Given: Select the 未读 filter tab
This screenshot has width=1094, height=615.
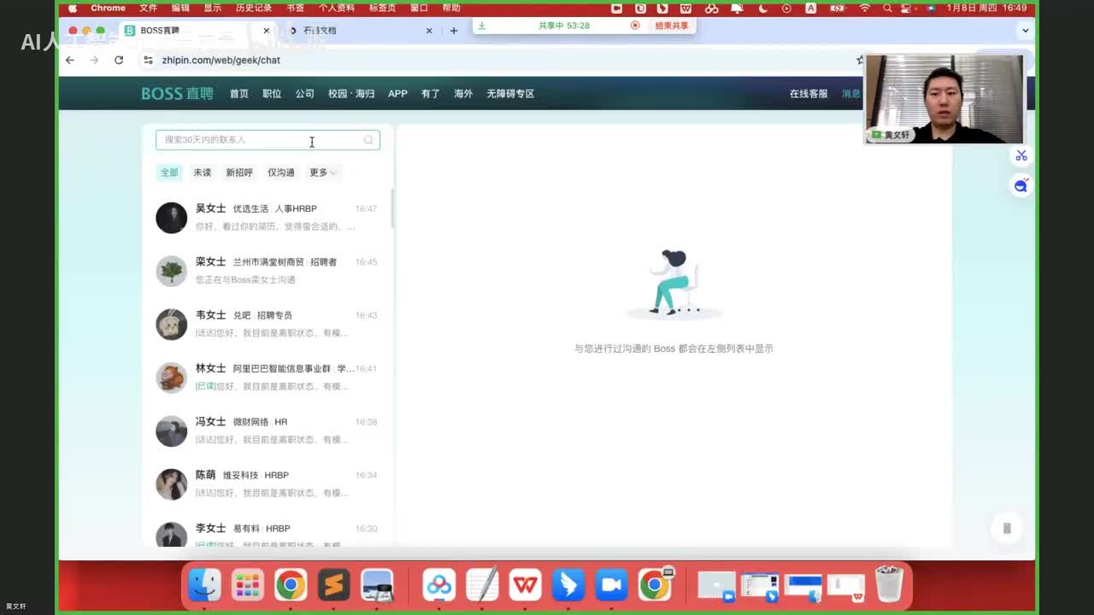Looking at the screenshot, I should [x=202, y=173].
